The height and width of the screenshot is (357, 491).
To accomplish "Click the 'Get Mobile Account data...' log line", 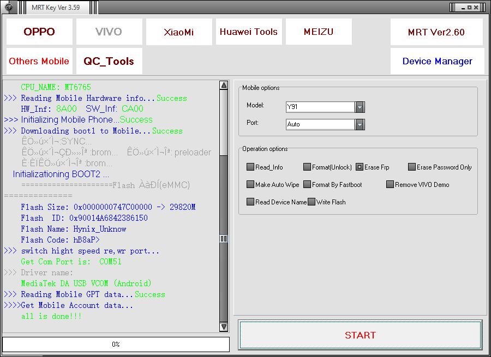I will pyautogui.click(x=69, y=305).
